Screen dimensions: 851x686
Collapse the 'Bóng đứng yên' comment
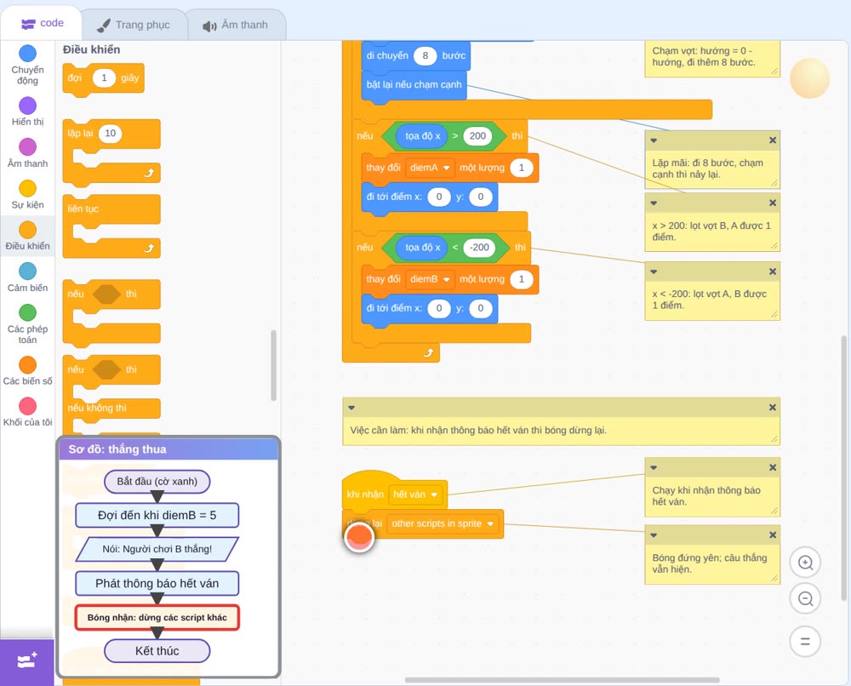[x=654, y=535]
